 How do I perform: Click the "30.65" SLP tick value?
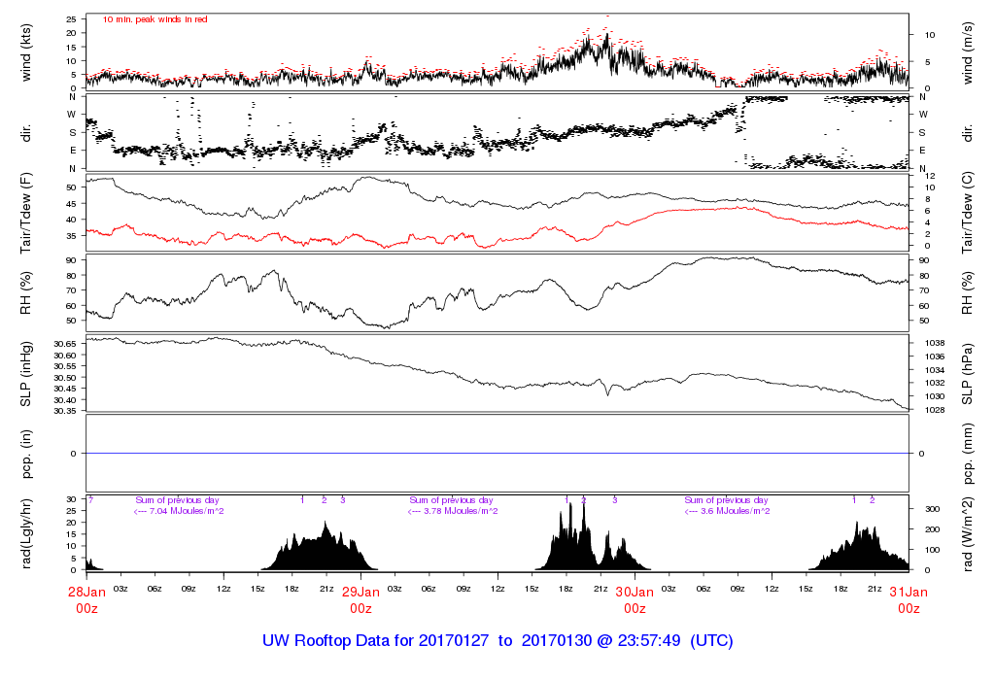[x=65, y=344]
